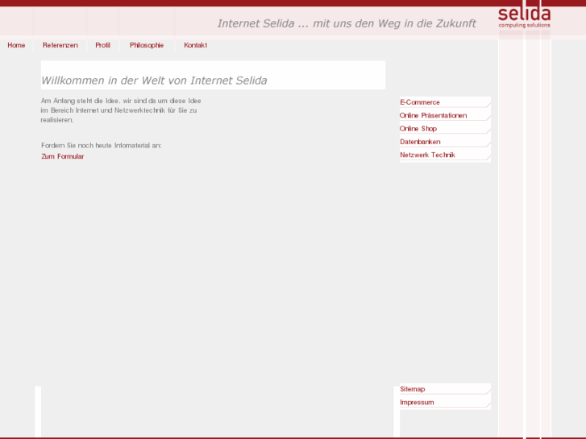Open the Home menu item
The image size is (586, 439).
click(x=16, y=45)
